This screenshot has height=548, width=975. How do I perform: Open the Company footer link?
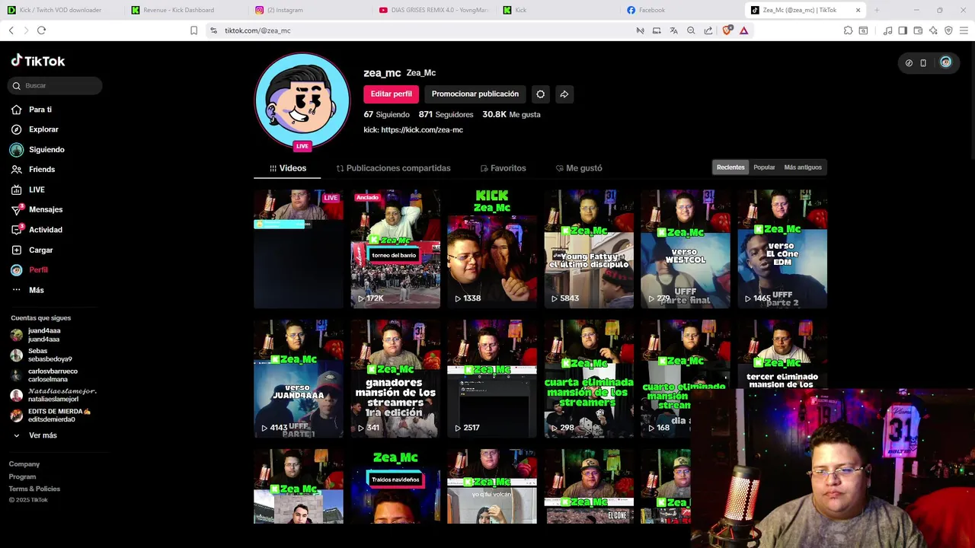pos(24,464)
